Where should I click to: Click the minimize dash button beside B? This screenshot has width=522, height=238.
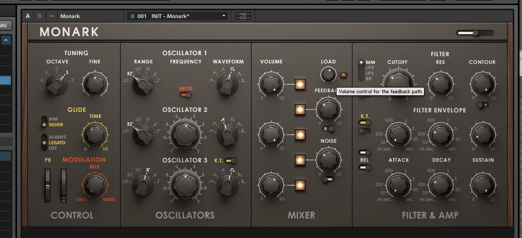(51, 16)
